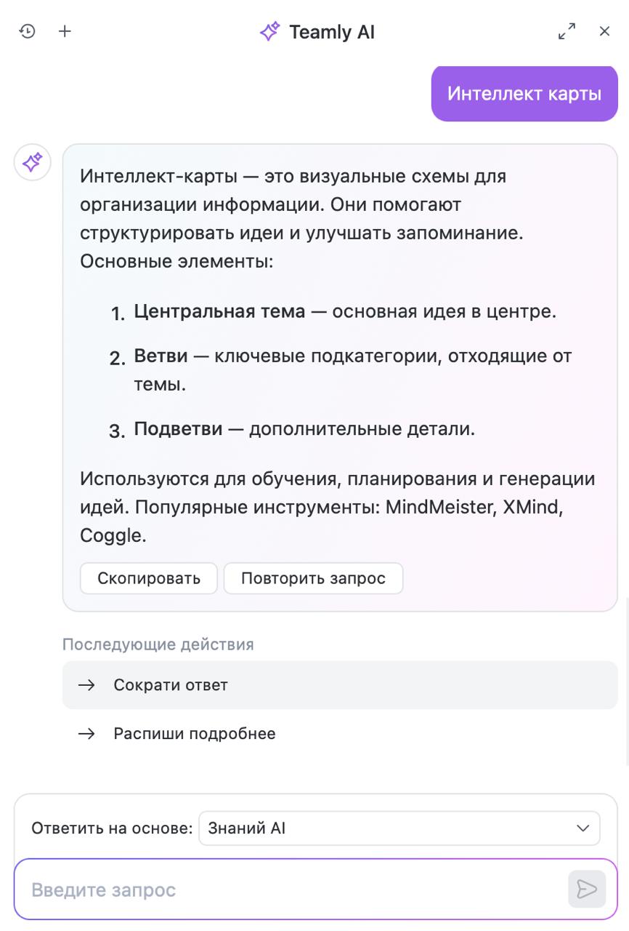Select the AI response about mind maps

[338, 364]
